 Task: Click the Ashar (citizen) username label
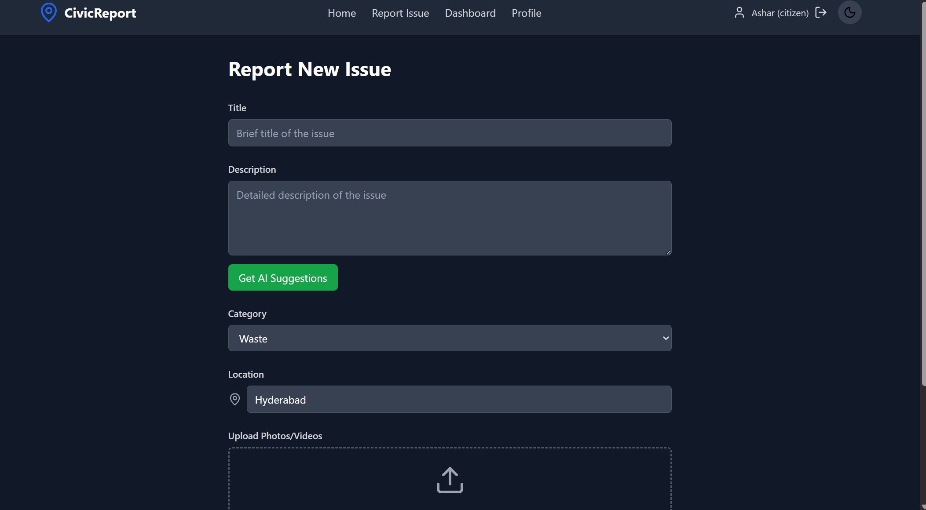pos(780,13)
